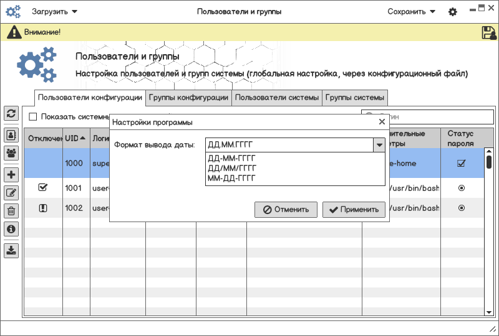
Task: Click the refresh icon in left sidebar
Action: pyautogui.click(x=11, y=113)
